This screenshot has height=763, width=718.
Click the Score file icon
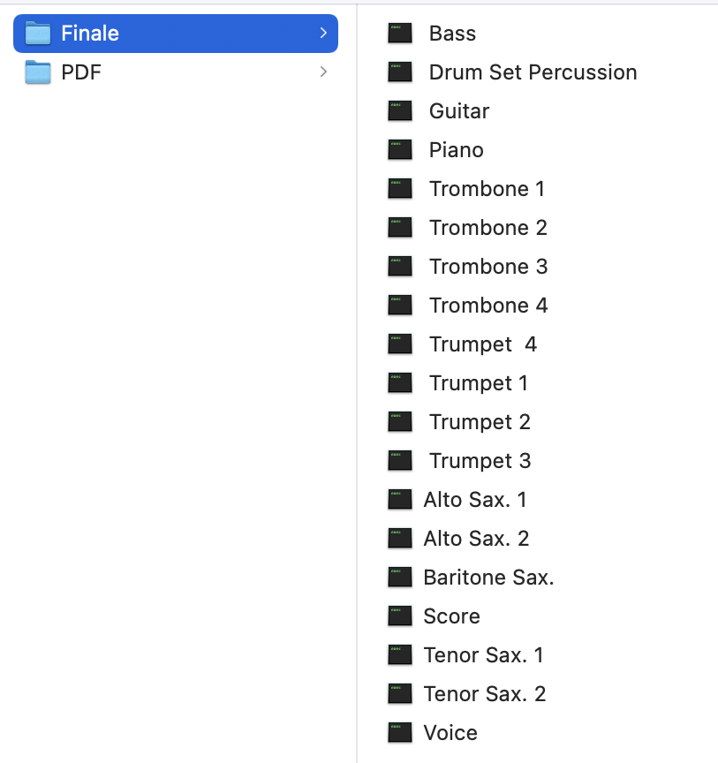(400, 616)
